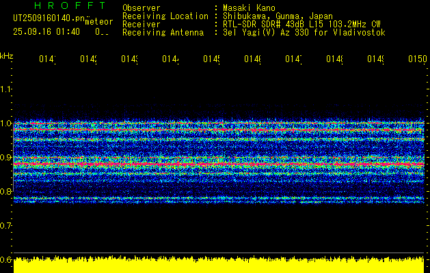430x273 pixels.
Task: Click the HROFFT title text
Action: pos(70,7)
